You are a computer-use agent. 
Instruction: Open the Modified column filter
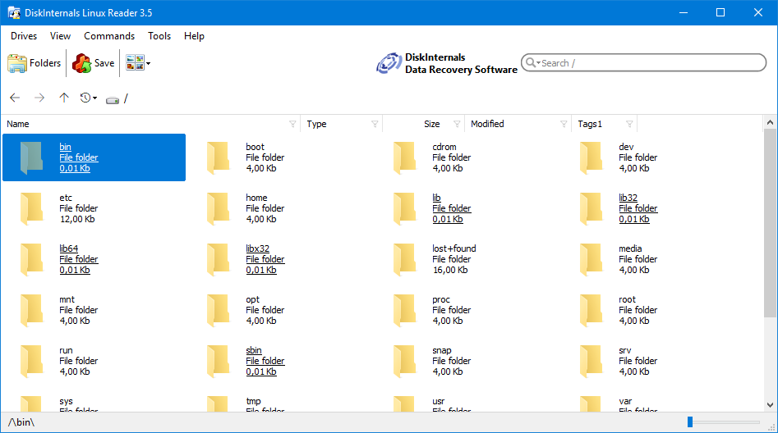[x=564, y=124]
